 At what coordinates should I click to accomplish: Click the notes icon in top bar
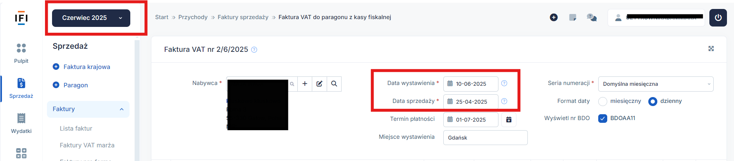click(573, 18)
